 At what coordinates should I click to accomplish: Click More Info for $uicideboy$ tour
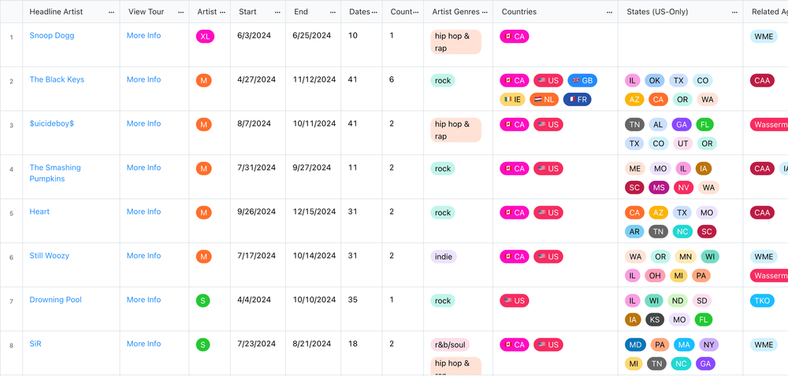pos(143,123)
